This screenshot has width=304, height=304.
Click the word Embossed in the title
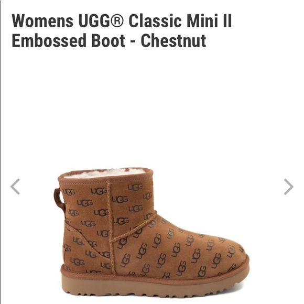(49, 40)
